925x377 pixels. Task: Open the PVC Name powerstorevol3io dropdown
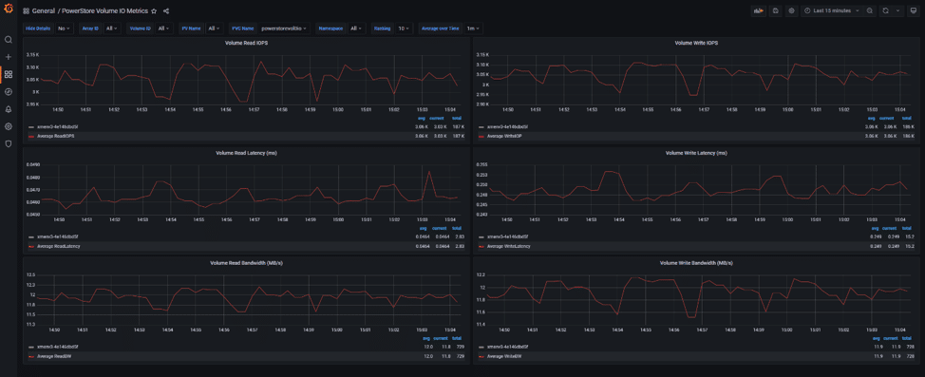pos(284,28)
